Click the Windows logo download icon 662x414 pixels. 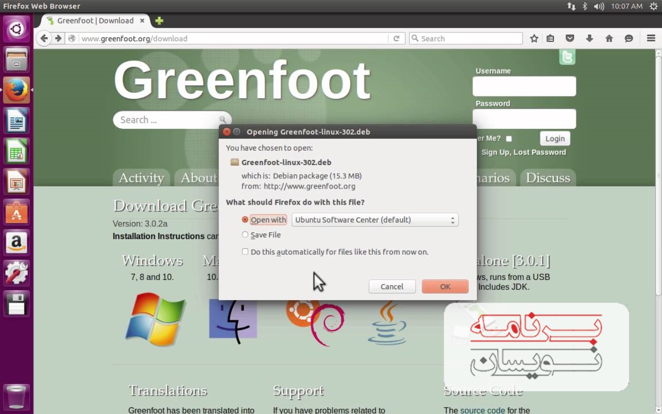click(155, 319)
